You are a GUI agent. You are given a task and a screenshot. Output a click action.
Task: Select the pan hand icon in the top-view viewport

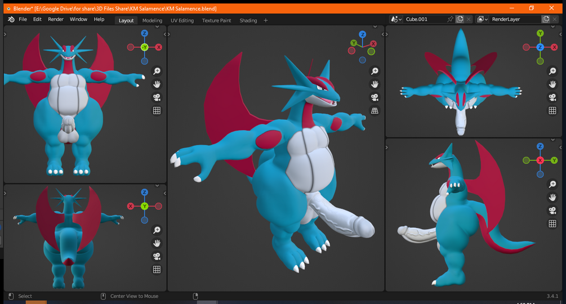coord(552,84)
